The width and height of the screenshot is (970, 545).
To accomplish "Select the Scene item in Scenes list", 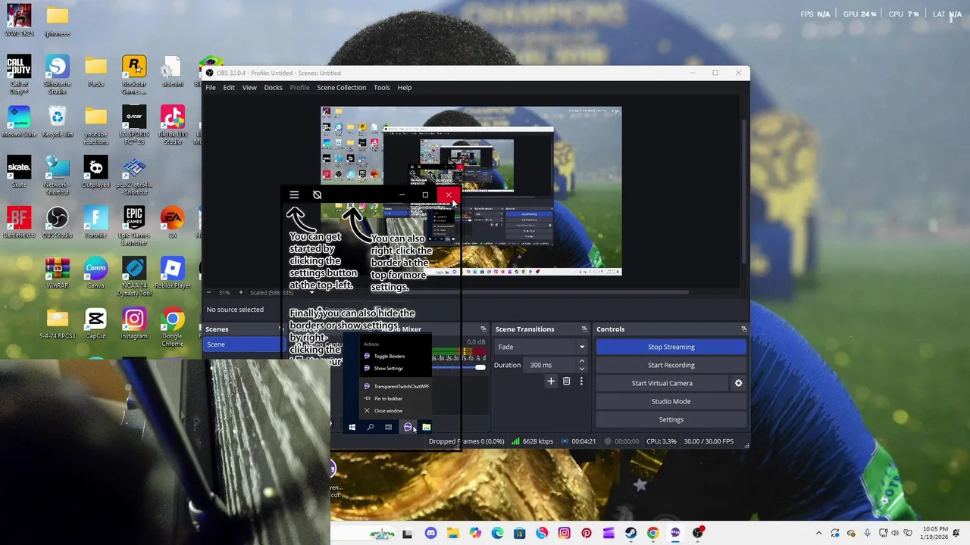I will tap(242, 344).
